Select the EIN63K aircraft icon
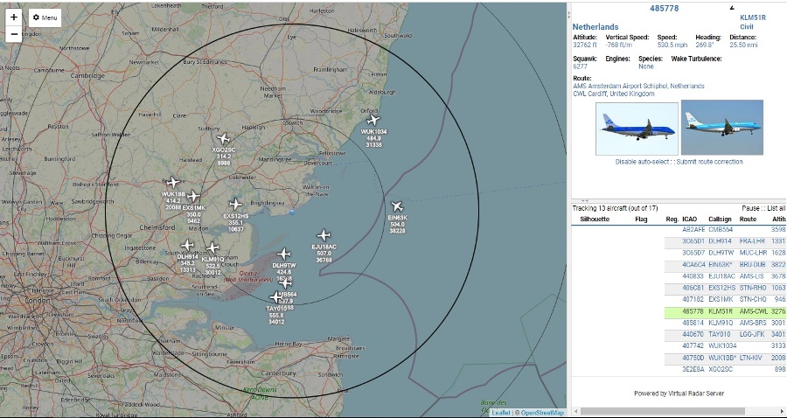The image size is (787, 418). click(x=397, y=206)
